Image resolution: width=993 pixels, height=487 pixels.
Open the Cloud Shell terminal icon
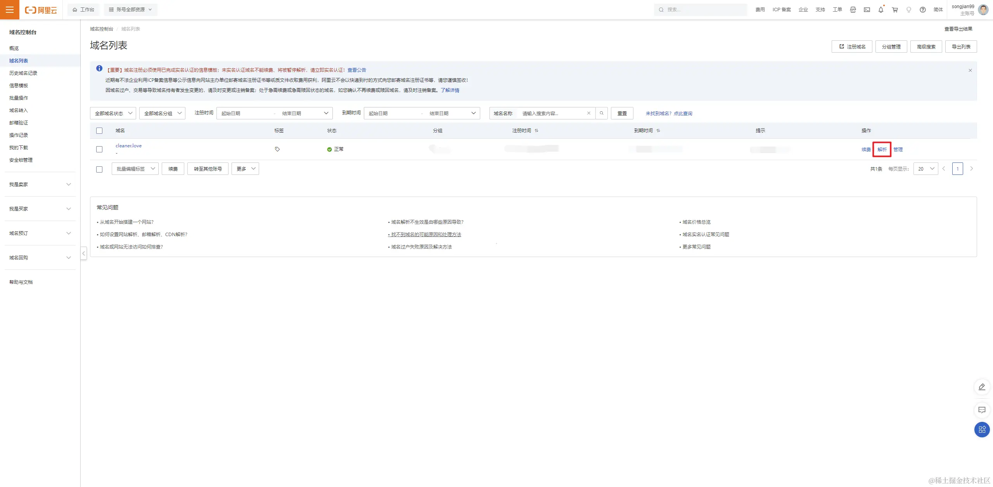click(x=867, y=10)
